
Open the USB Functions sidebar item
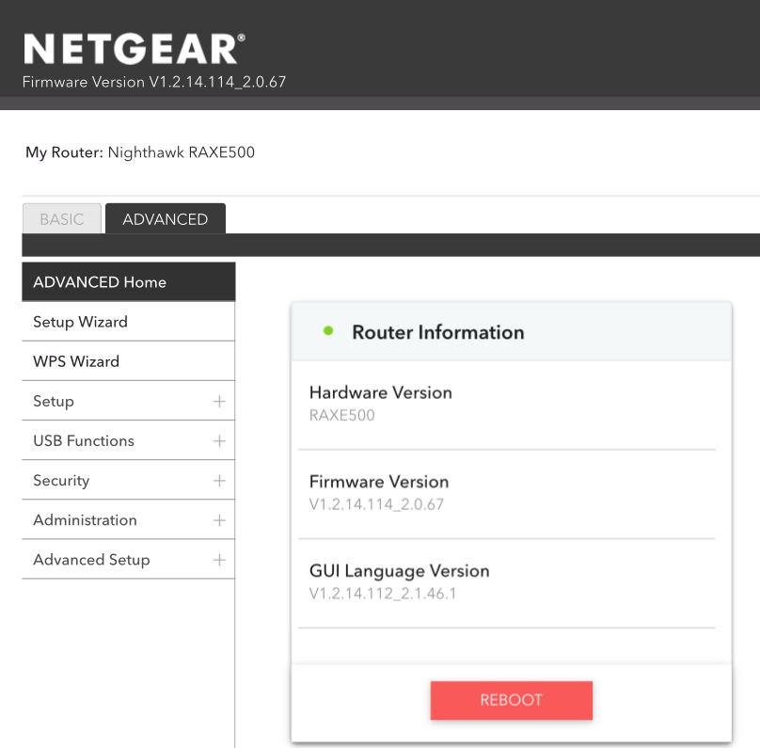coord(129,441)
